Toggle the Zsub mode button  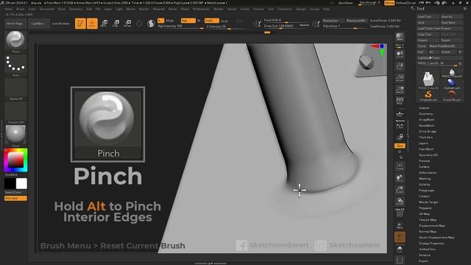(224, 21)
